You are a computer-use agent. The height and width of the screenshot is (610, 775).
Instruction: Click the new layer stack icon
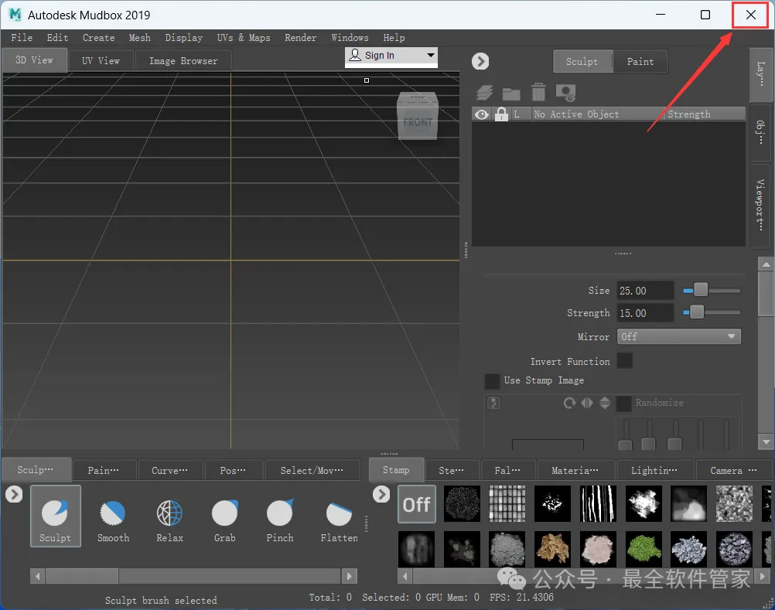485,92
